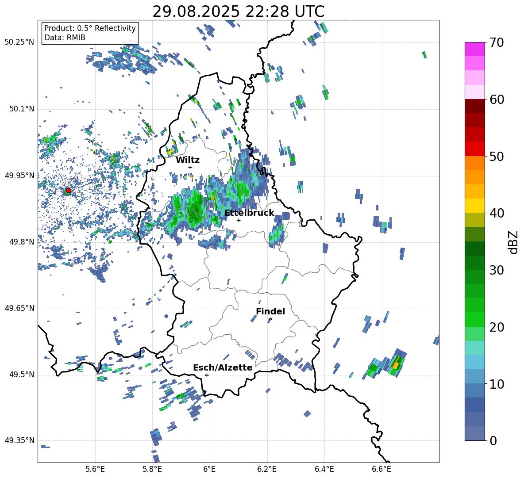Click the yellow 40 dBZ colorbar segment
The image size is (524, 478).
[475, 206]
